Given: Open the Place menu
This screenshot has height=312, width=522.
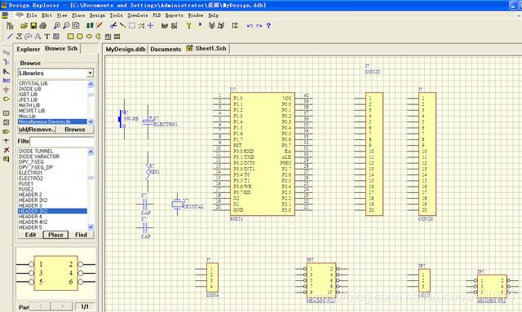Looking at the screenshot, I should (78, 15).
